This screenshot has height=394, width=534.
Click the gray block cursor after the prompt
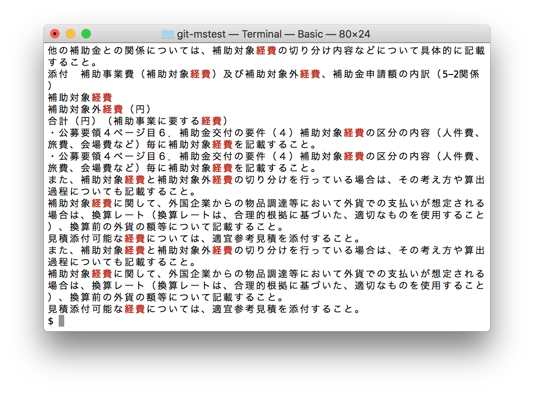tap(61, 321)
